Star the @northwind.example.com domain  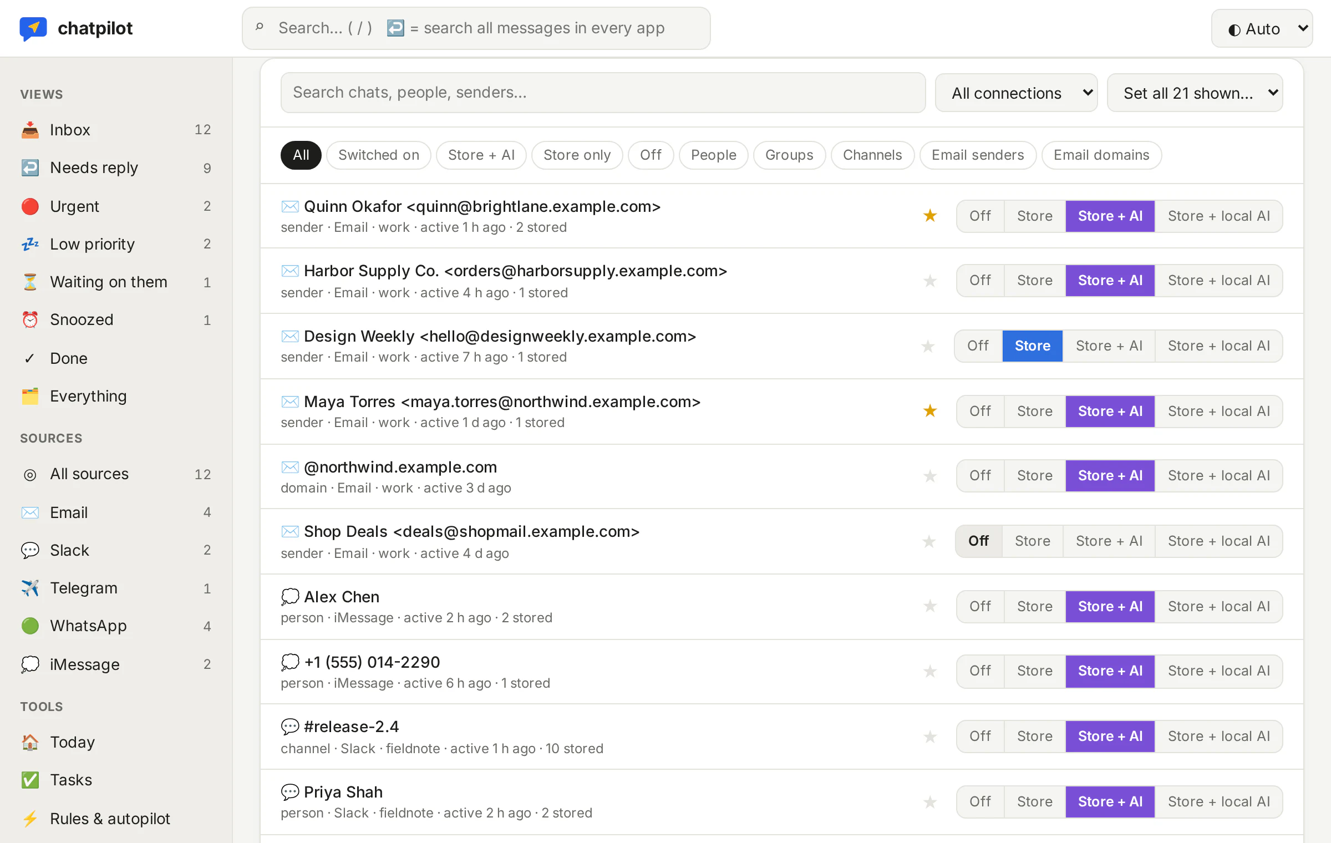(x=930, y=476)
